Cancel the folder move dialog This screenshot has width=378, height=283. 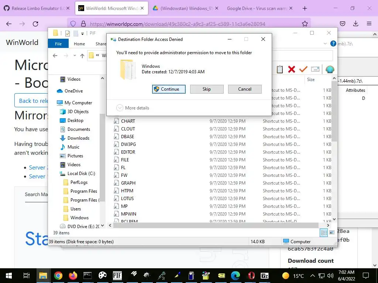245,89
